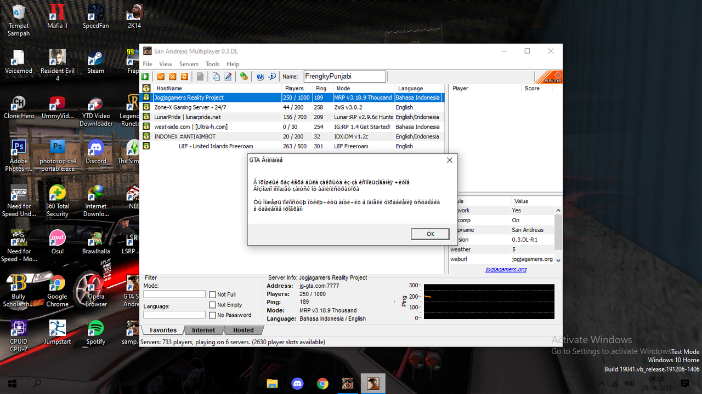702x394 pixels.
Task: Click the lock column header icon
Action: [146, 88]
